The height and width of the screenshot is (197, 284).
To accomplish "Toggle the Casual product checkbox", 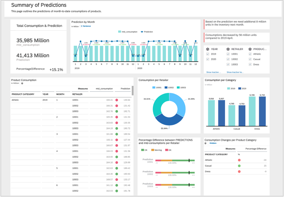I will point(250,59).
